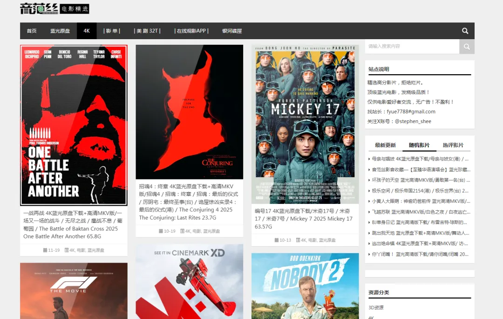
Task: Focus the 请输入搜索内容 search field
Action: [412, 46]
